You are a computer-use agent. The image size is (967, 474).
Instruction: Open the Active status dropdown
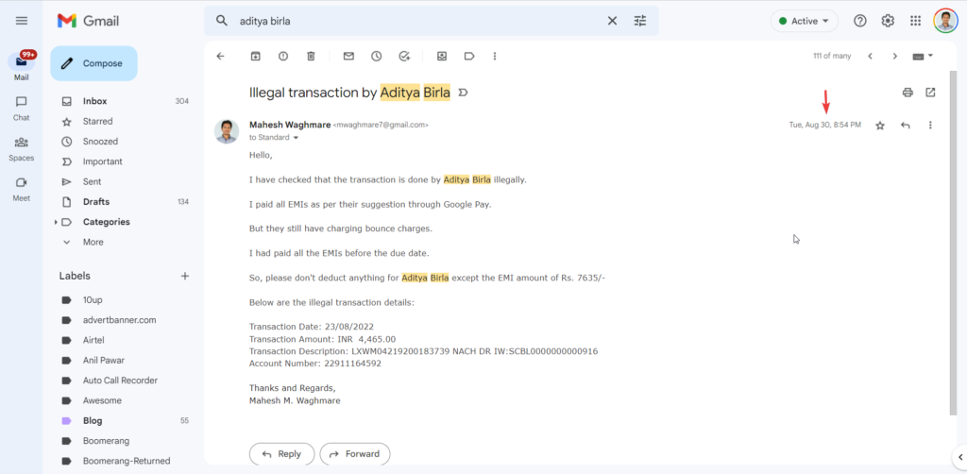point(805,21)
